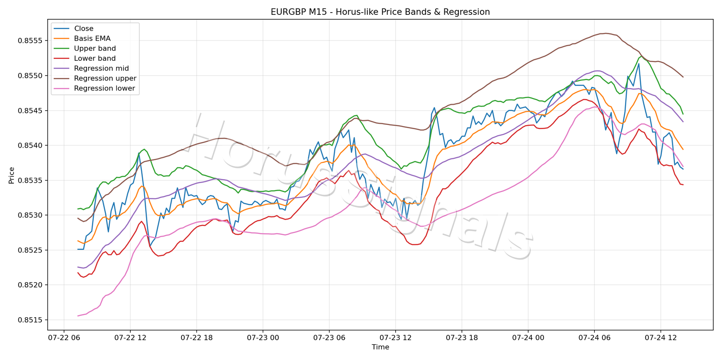The height and width of the screenshot is (360, 721).
Task: Click the chart title 'EURGBP M15 - Horus-like Price Bands & Regression'
Action: [380, 12]
